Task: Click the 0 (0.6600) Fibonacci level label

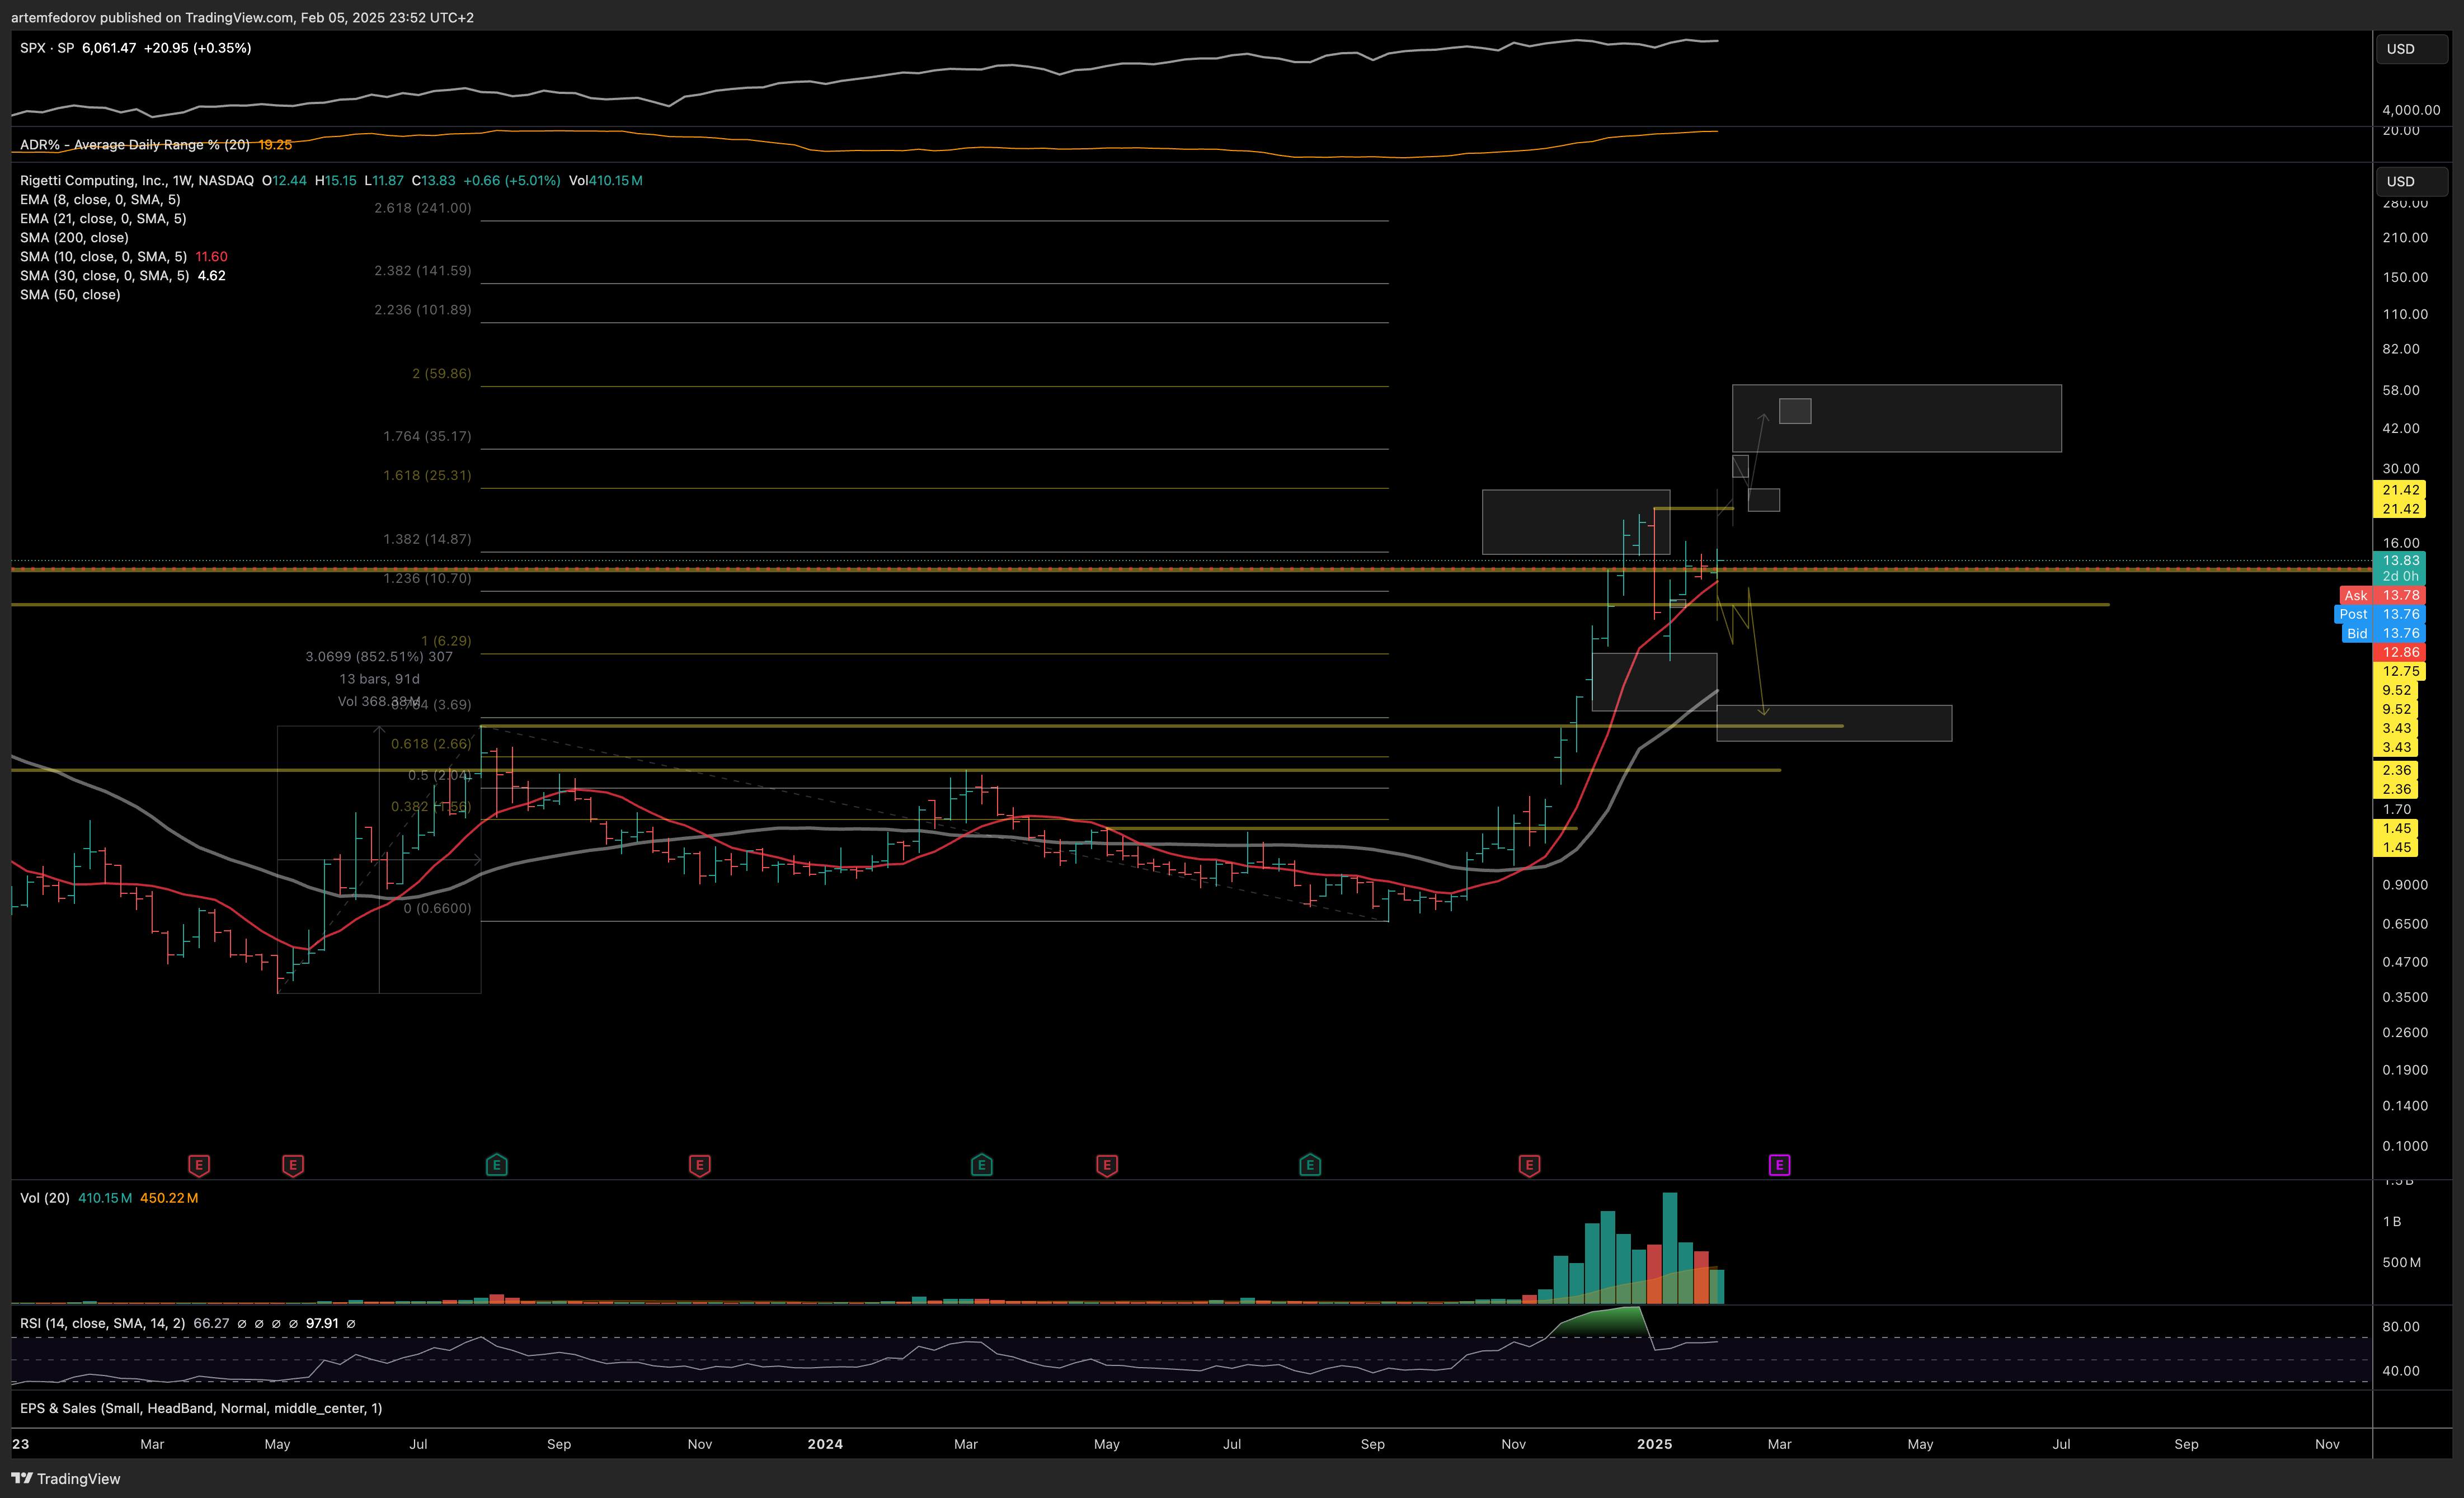Action: 437,908
